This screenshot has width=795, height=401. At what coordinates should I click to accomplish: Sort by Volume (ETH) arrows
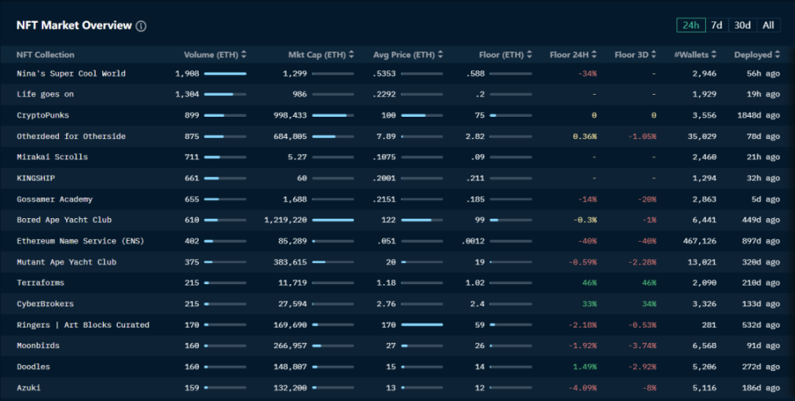click(x=244, y=55)
